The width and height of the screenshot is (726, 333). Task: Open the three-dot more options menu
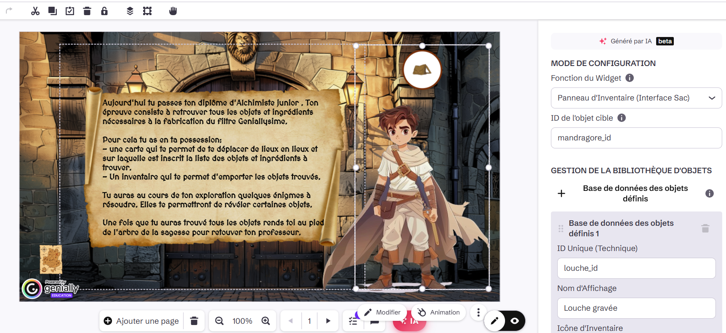[478, 312]
